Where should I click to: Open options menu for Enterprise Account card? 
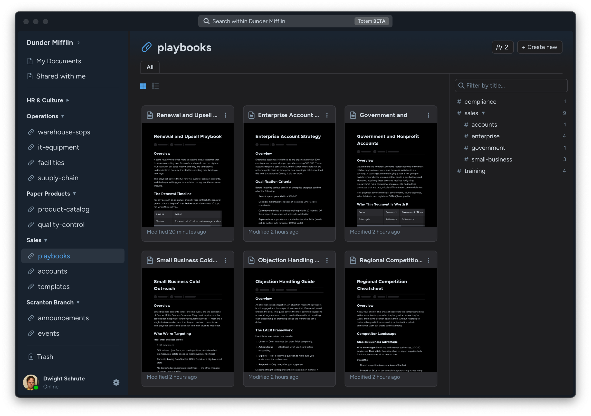pyautogui.click(x=327, y=115)
